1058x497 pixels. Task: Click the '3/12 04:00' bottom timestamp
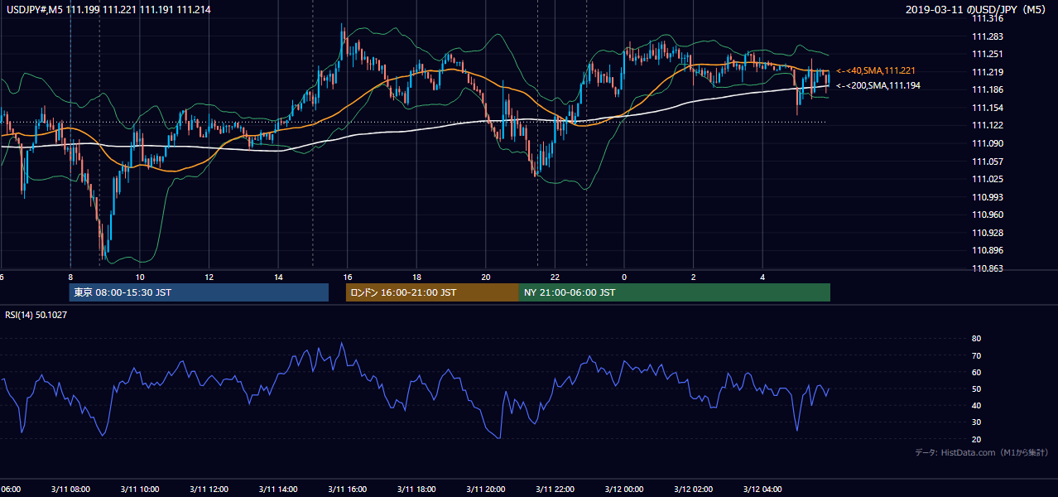coord(762,490)
